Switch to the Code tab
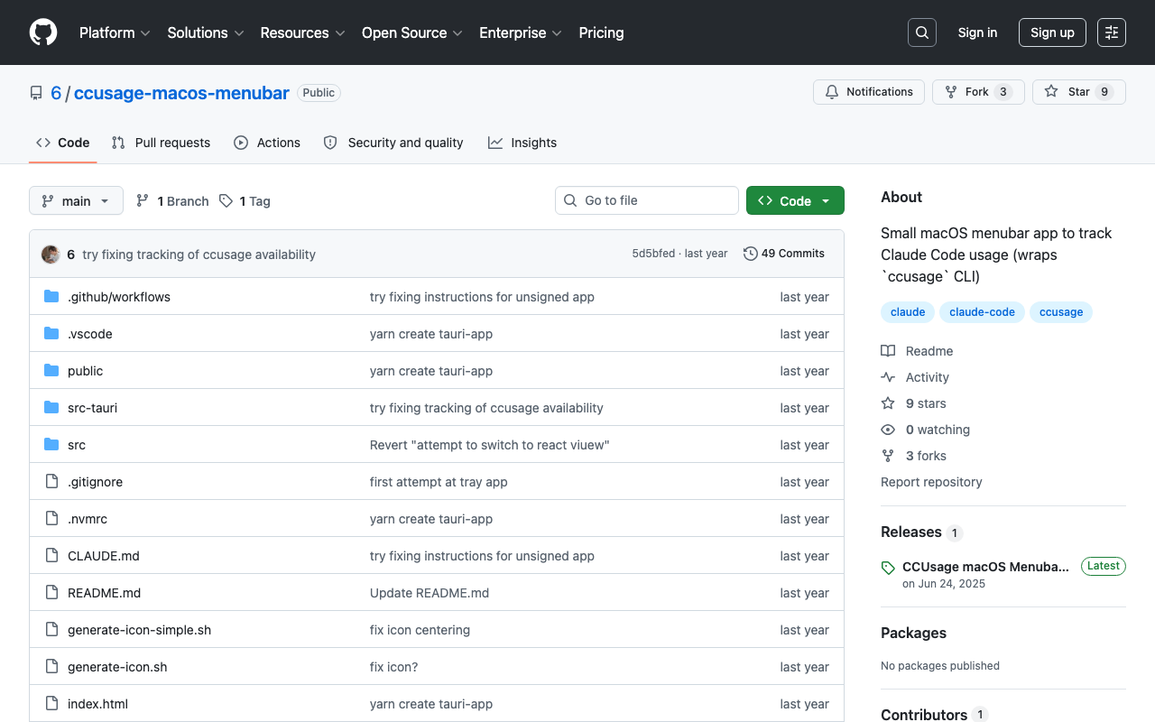This screenshot has height=722, width=1155. (x=63, y=143)
